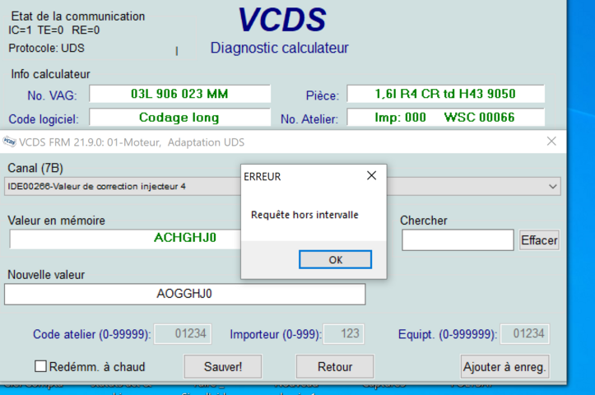Close the Adaptation UDS window
The width and height of the screenshot is (595, 395).
(551, 142)
